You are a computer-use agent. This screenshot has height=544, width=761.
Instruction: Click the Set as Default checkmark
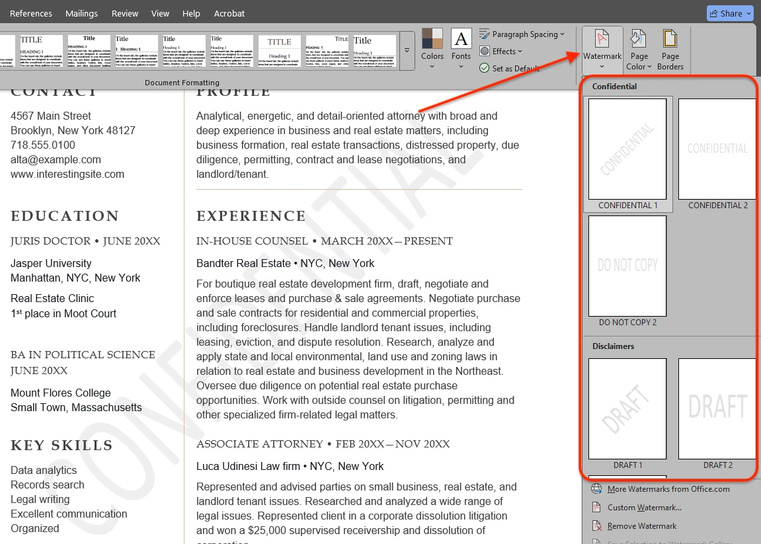[485, 68]
